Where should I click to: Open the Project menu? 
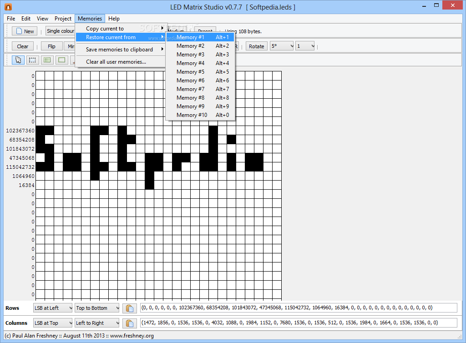click(x=63, y=18)
